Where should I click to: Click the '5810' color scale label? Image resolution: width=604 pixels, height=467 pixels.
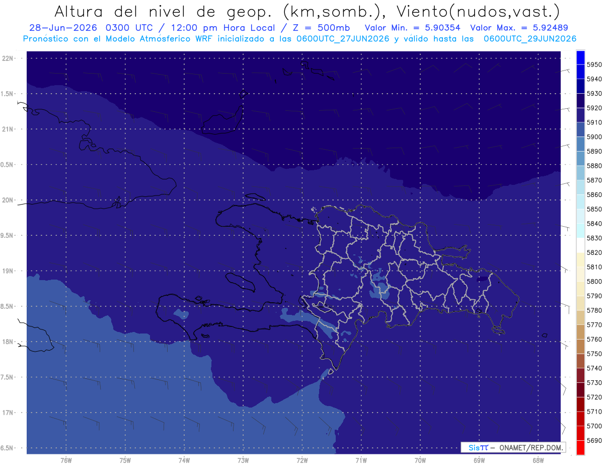(x=594, y=267)
